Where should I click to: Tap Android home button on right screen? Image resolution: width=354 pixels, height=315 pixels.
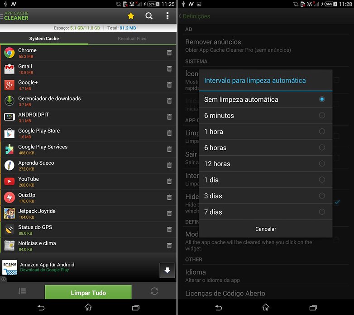point(265,307)
